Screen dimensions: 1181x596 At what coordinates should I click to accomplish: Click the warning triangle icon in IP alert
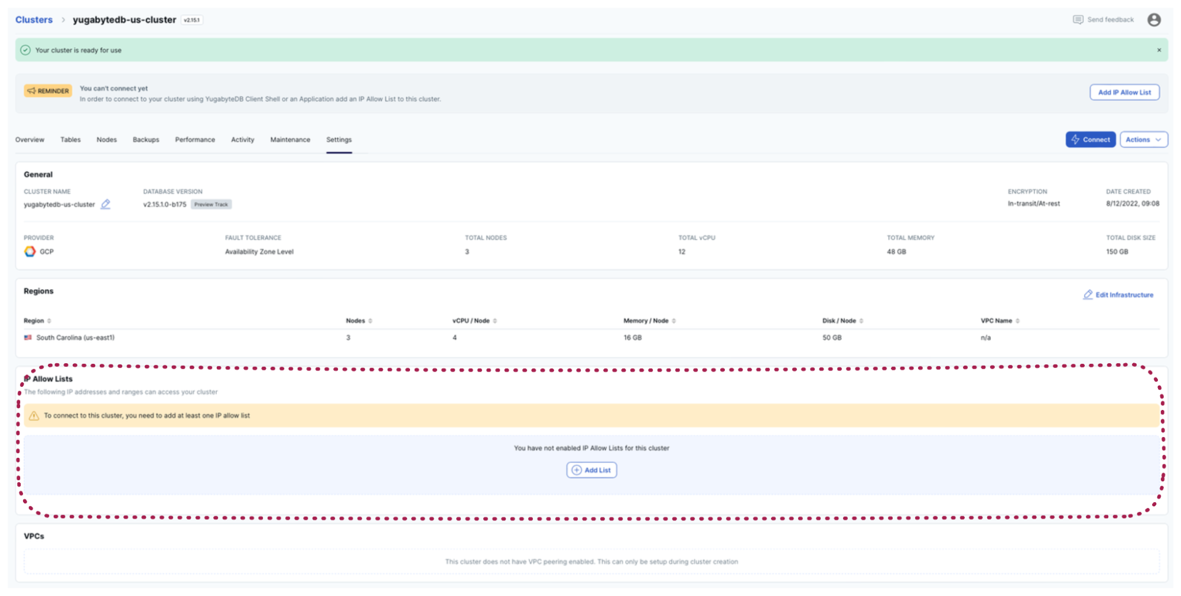(34, 415)
